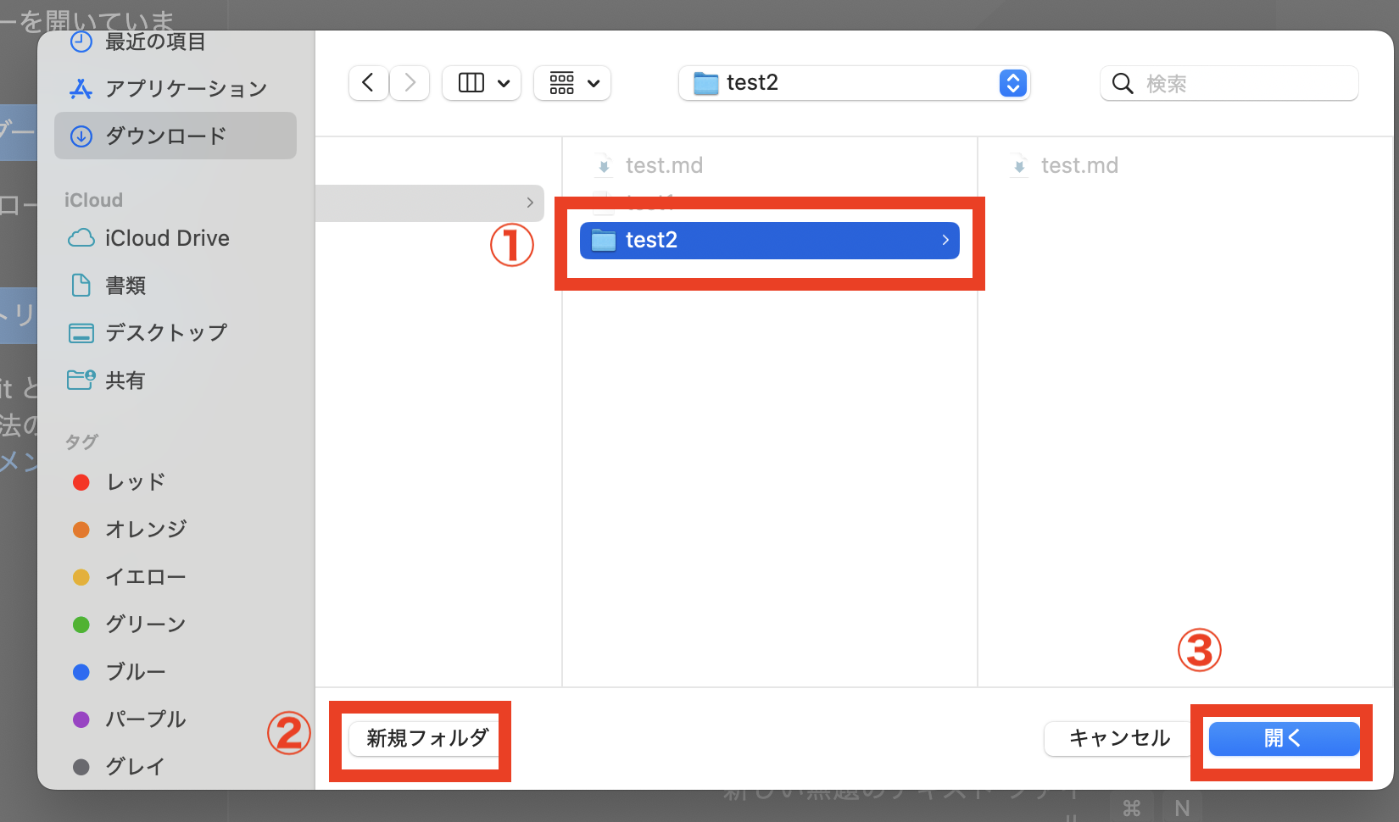Open the grouping options dropdown
The image size is (1399, 822).
tap(571, 82)
